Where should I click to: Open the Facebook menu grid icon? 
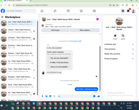tap(123, 11)
